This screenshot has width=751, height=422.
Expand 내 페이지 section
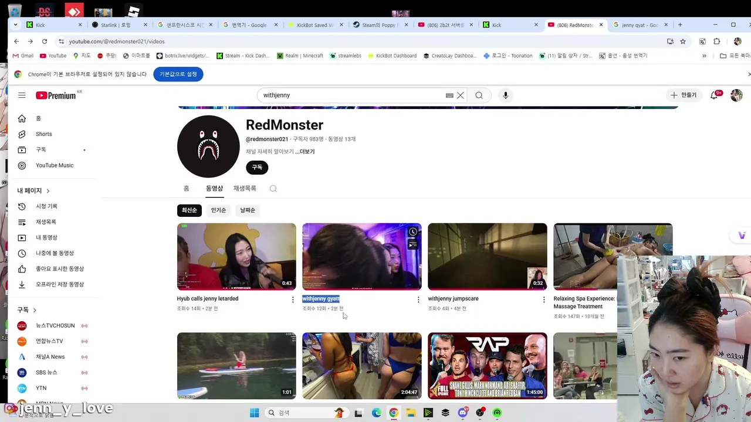tap(33, 190)
